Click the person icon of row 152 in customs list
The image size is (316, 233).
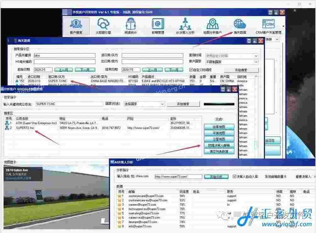(17, 81)
